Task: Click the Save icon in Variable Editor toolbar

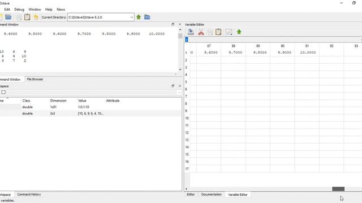Action: pos(191,32)
